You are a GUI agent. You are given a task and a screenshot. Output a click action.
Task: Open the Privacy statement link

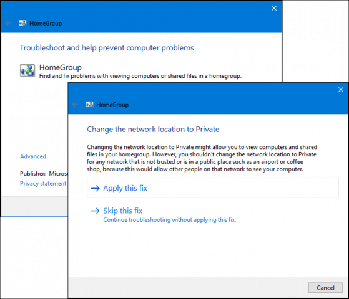point(43,184)
